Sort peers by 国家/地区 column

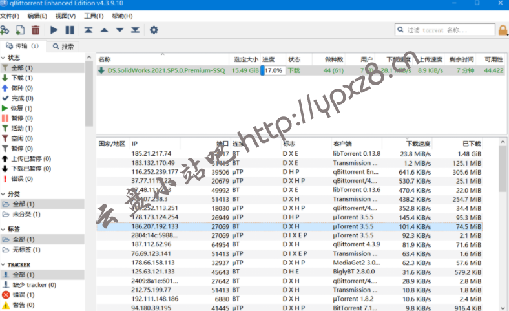click(x=112, y=144)
